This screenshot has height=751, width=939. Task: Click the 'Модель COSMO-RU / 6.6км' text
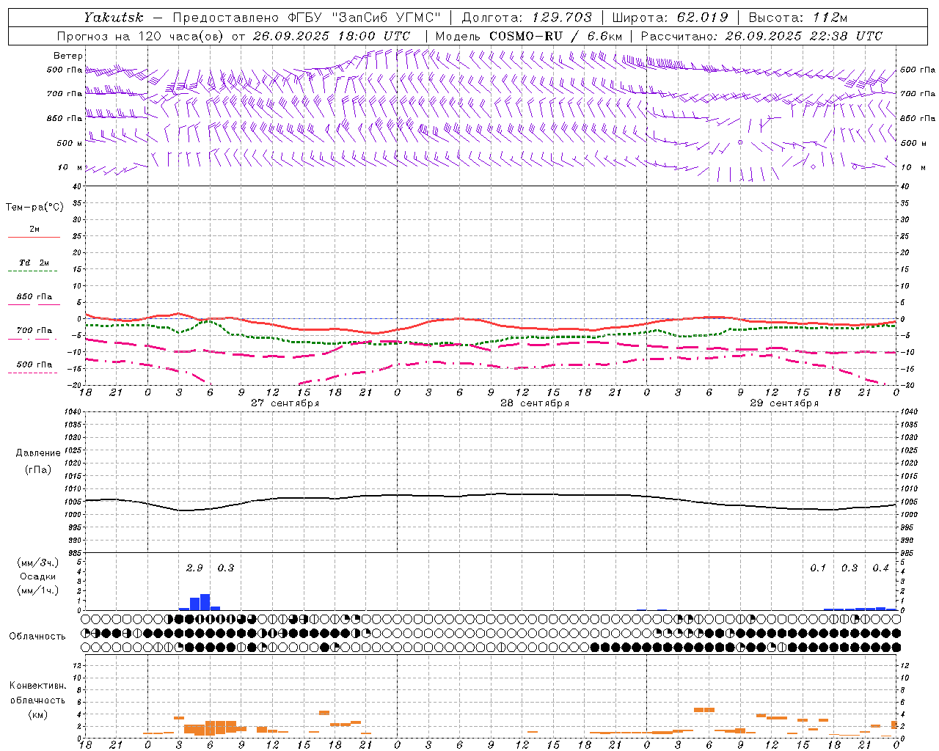[x=528, y=36]
